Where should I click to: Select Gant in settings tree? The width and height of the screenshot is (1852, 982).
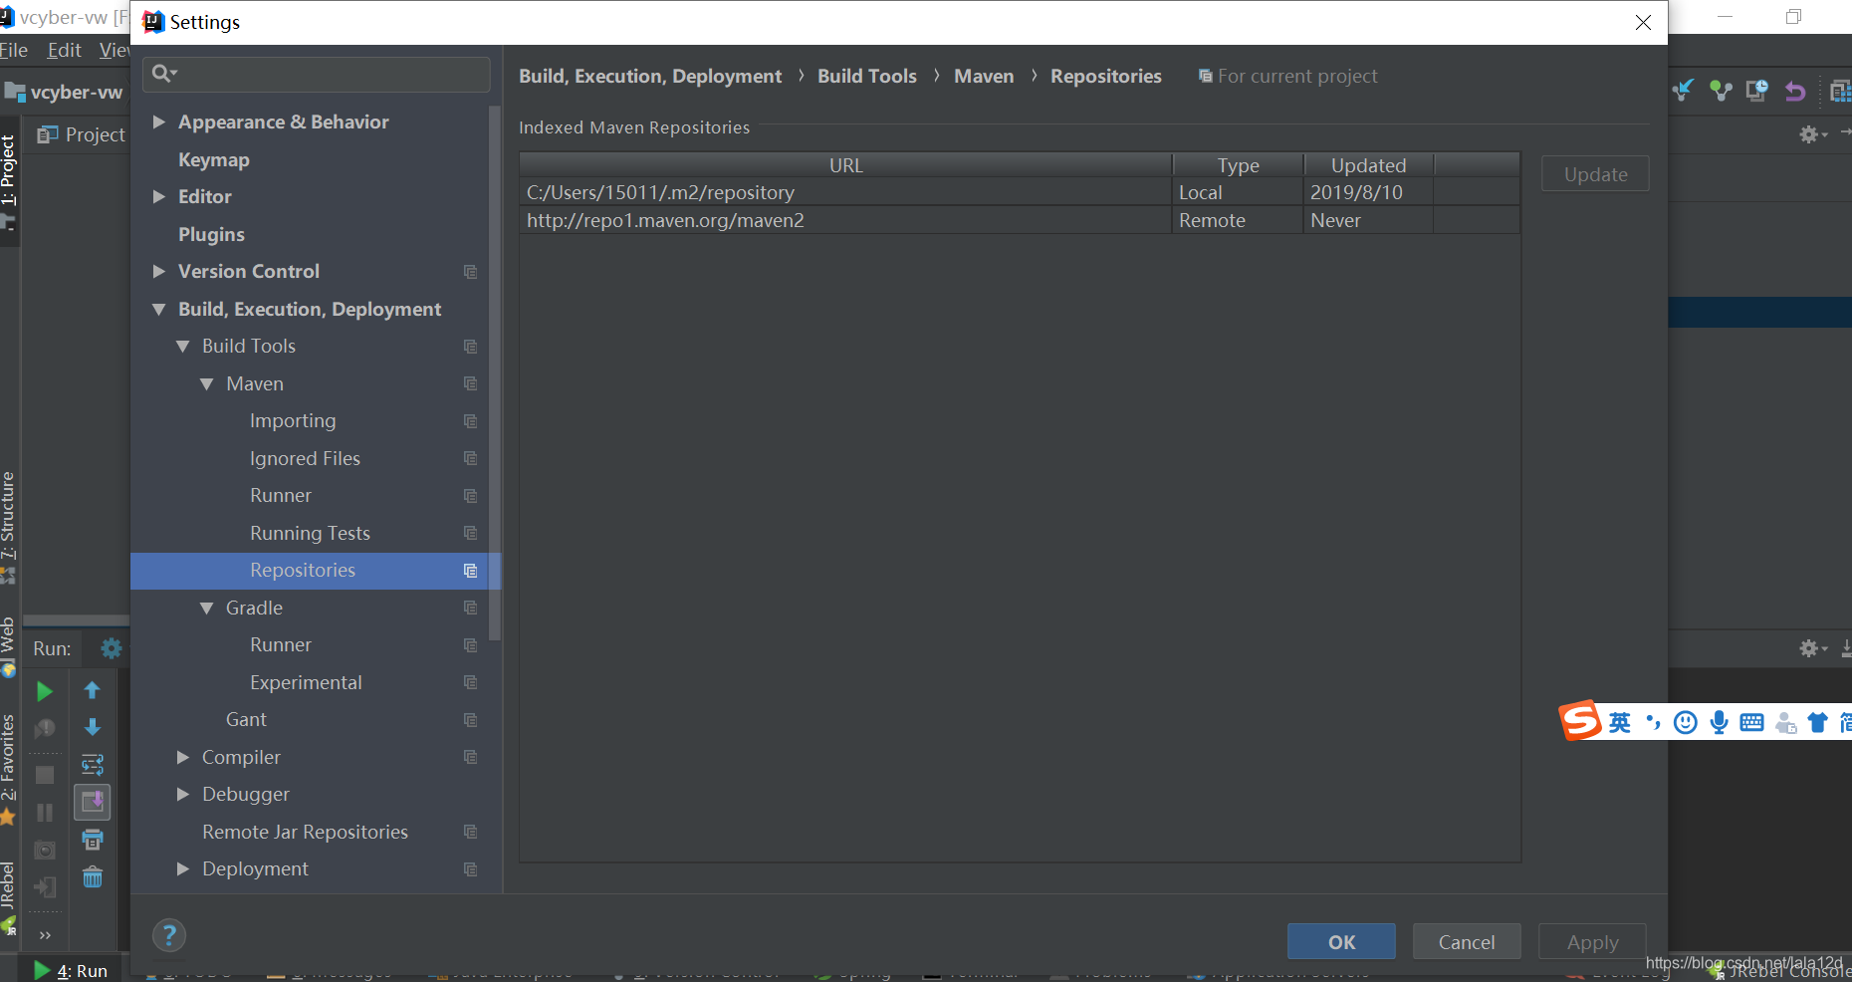[246, 719]
